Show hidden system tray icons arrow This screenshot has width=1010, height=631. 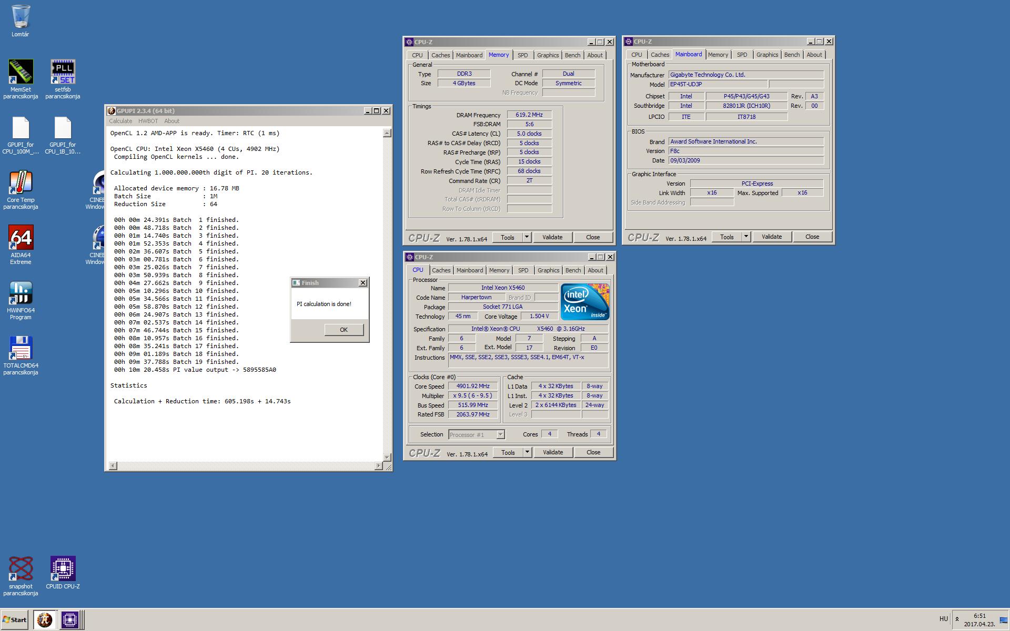click(x=957, y=619)
